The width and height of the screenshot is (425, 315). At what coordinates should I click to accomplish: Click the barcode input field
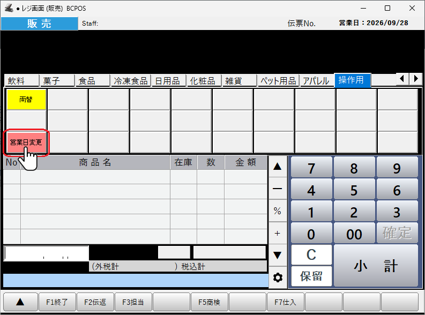click(46, 253)
